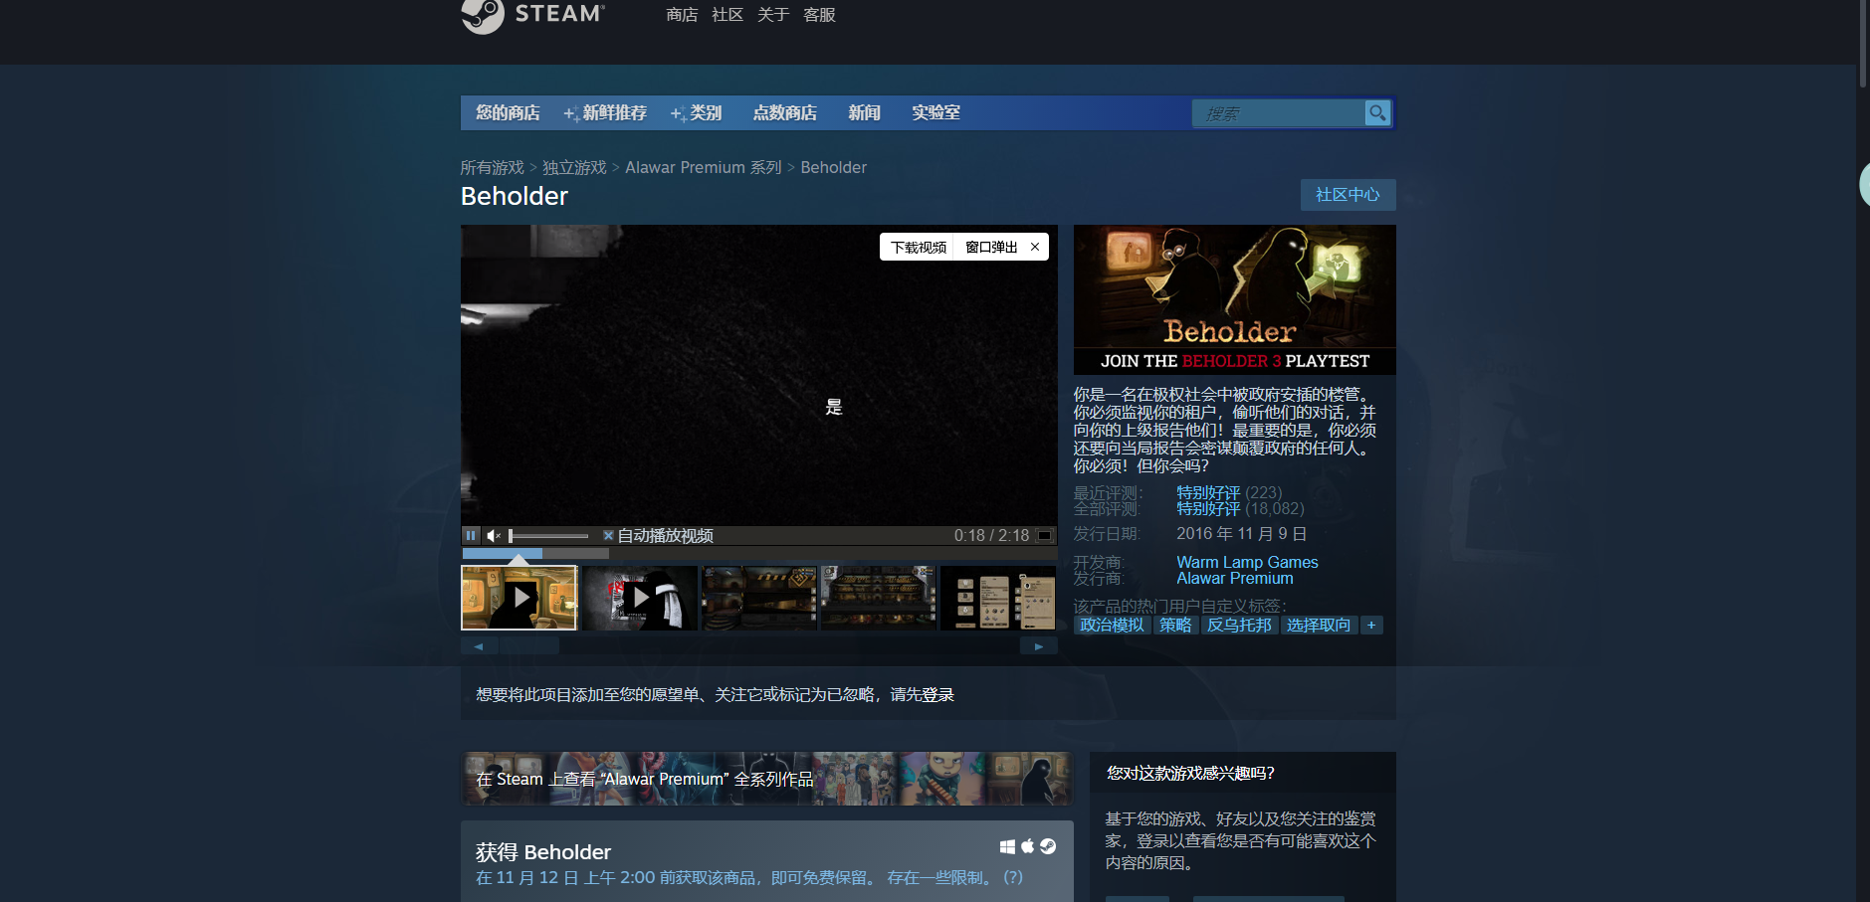Expand the 新鲜推荐 dropdown menu

coord(605,113)
